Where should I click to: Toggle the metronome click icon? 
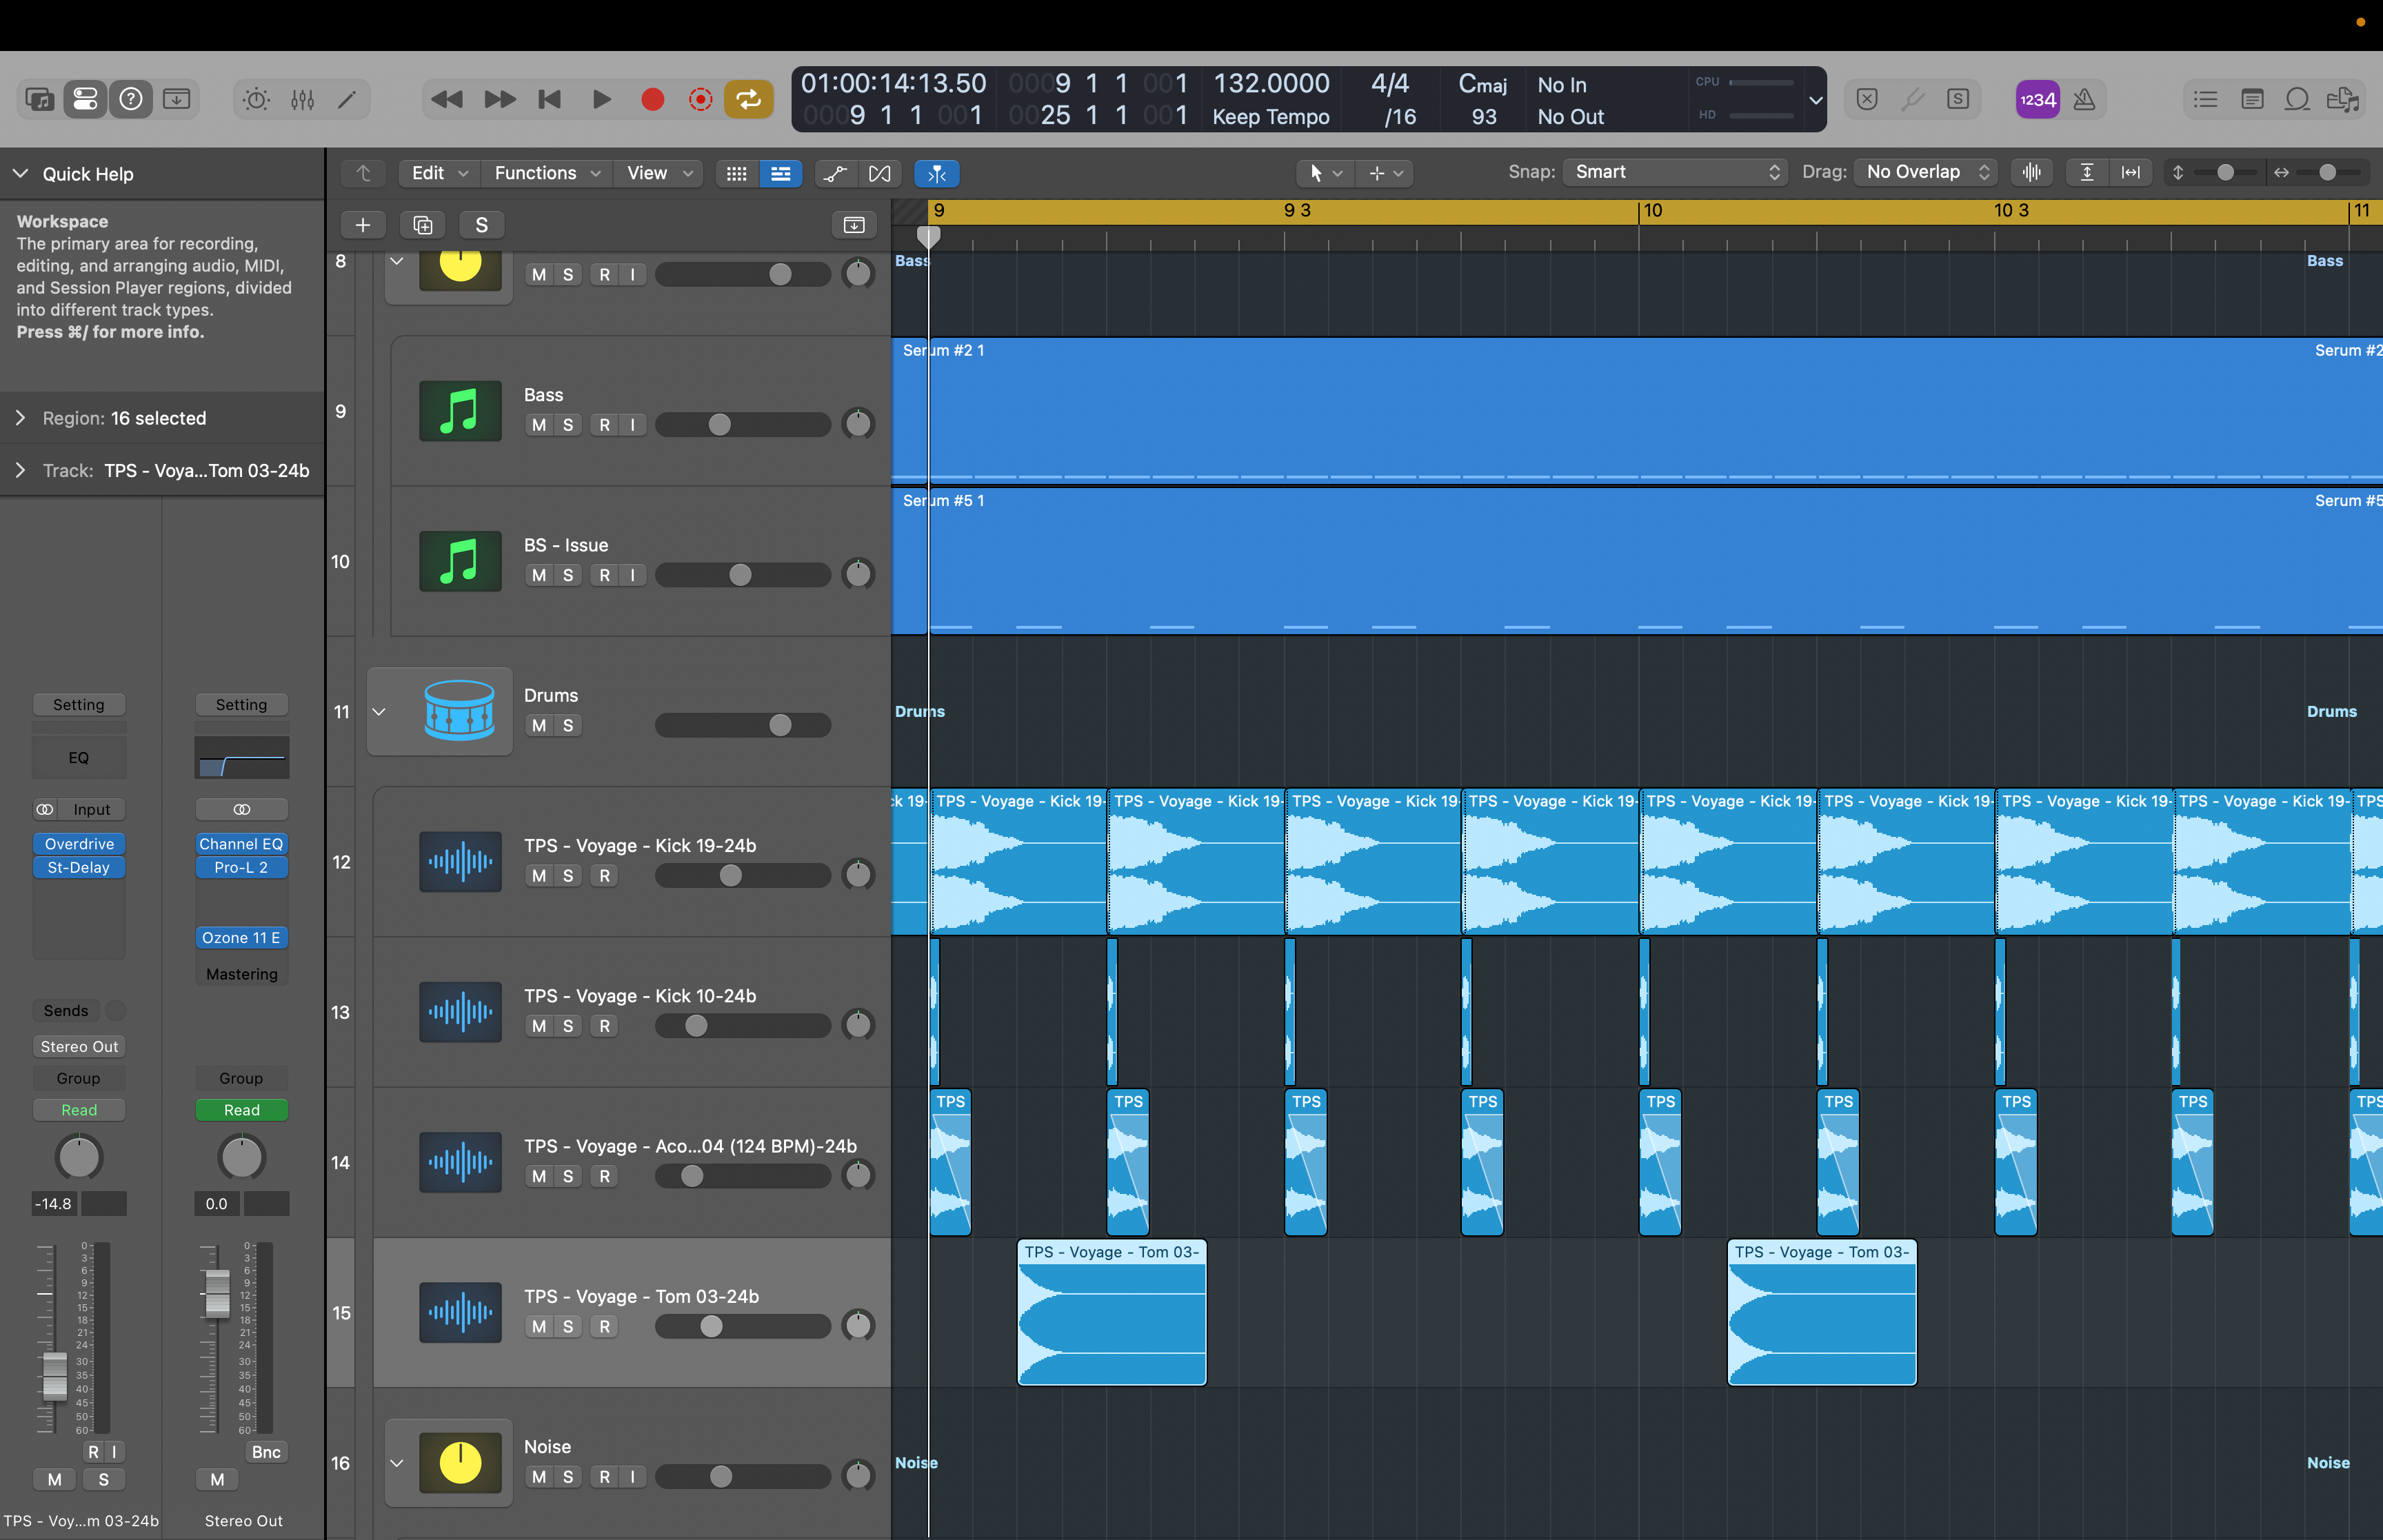pos(2084,99)
